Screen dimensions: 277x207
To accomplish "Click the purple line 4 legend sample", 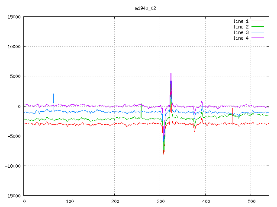I will click(258, 38).
